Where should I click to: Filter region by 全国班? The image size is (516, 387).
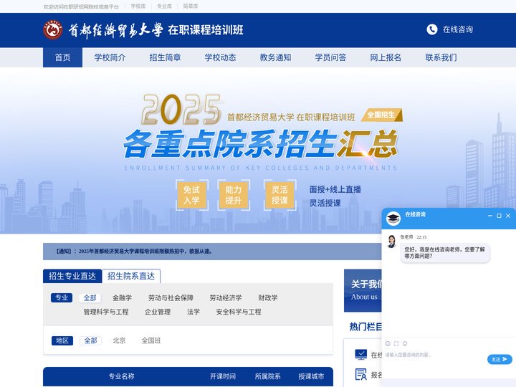151,340
